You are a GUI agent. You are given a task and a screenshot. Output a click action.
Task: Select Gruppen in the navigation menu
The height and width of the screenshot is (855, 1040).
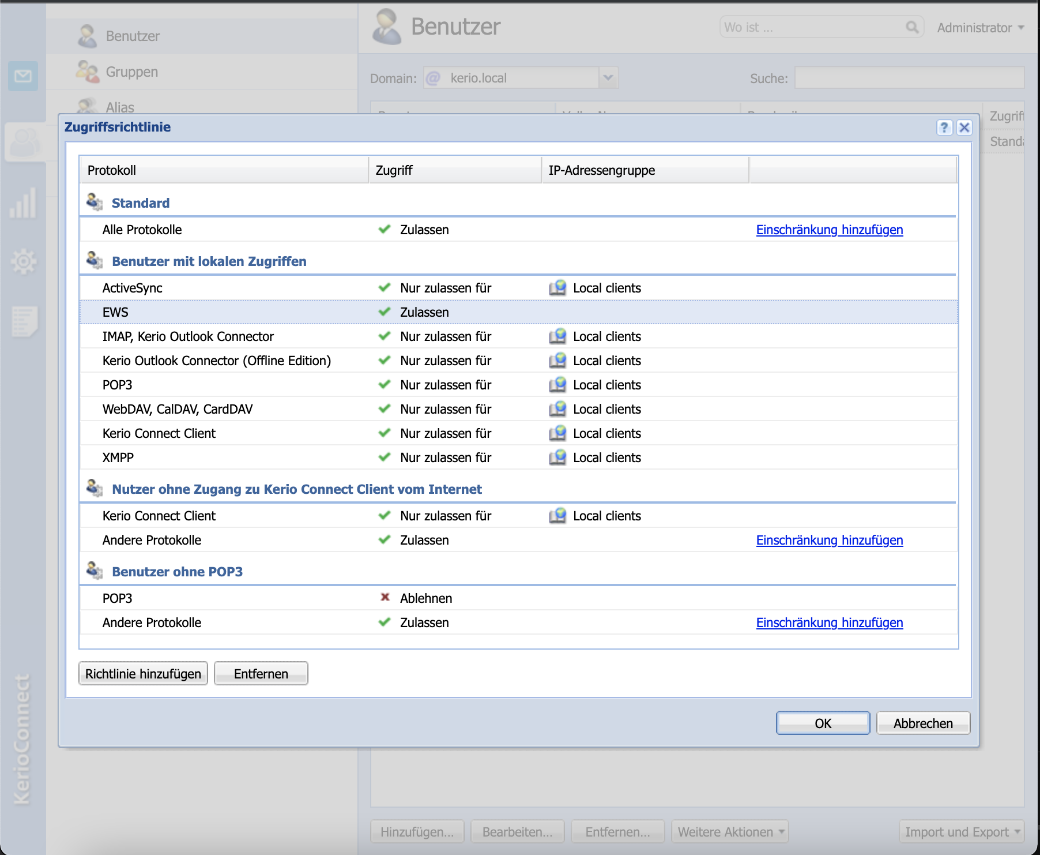coord(131,72)
